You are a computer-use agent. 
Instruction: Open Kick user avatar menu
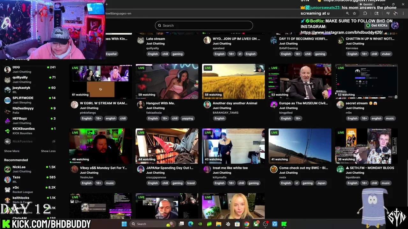pyautogui.click(x=395, y=25)
